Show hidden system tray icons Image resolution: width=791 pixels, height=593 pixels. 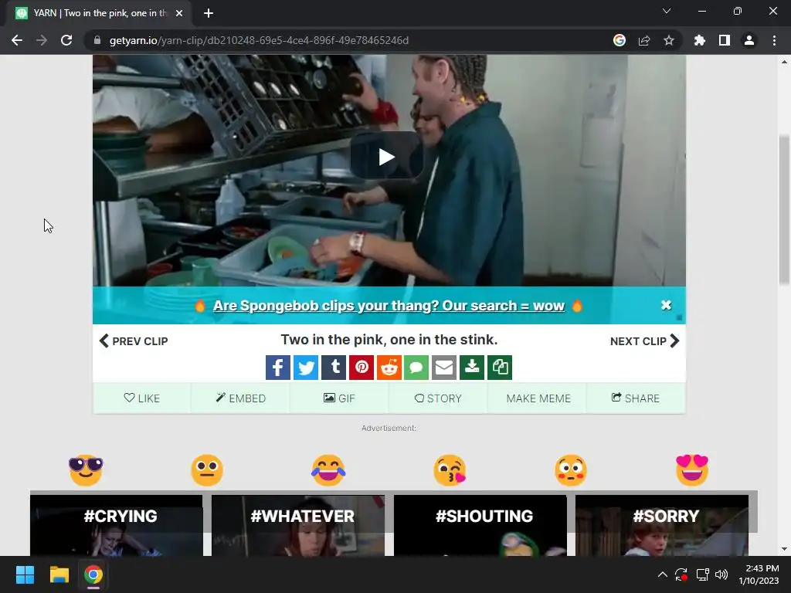pos(662,574)
